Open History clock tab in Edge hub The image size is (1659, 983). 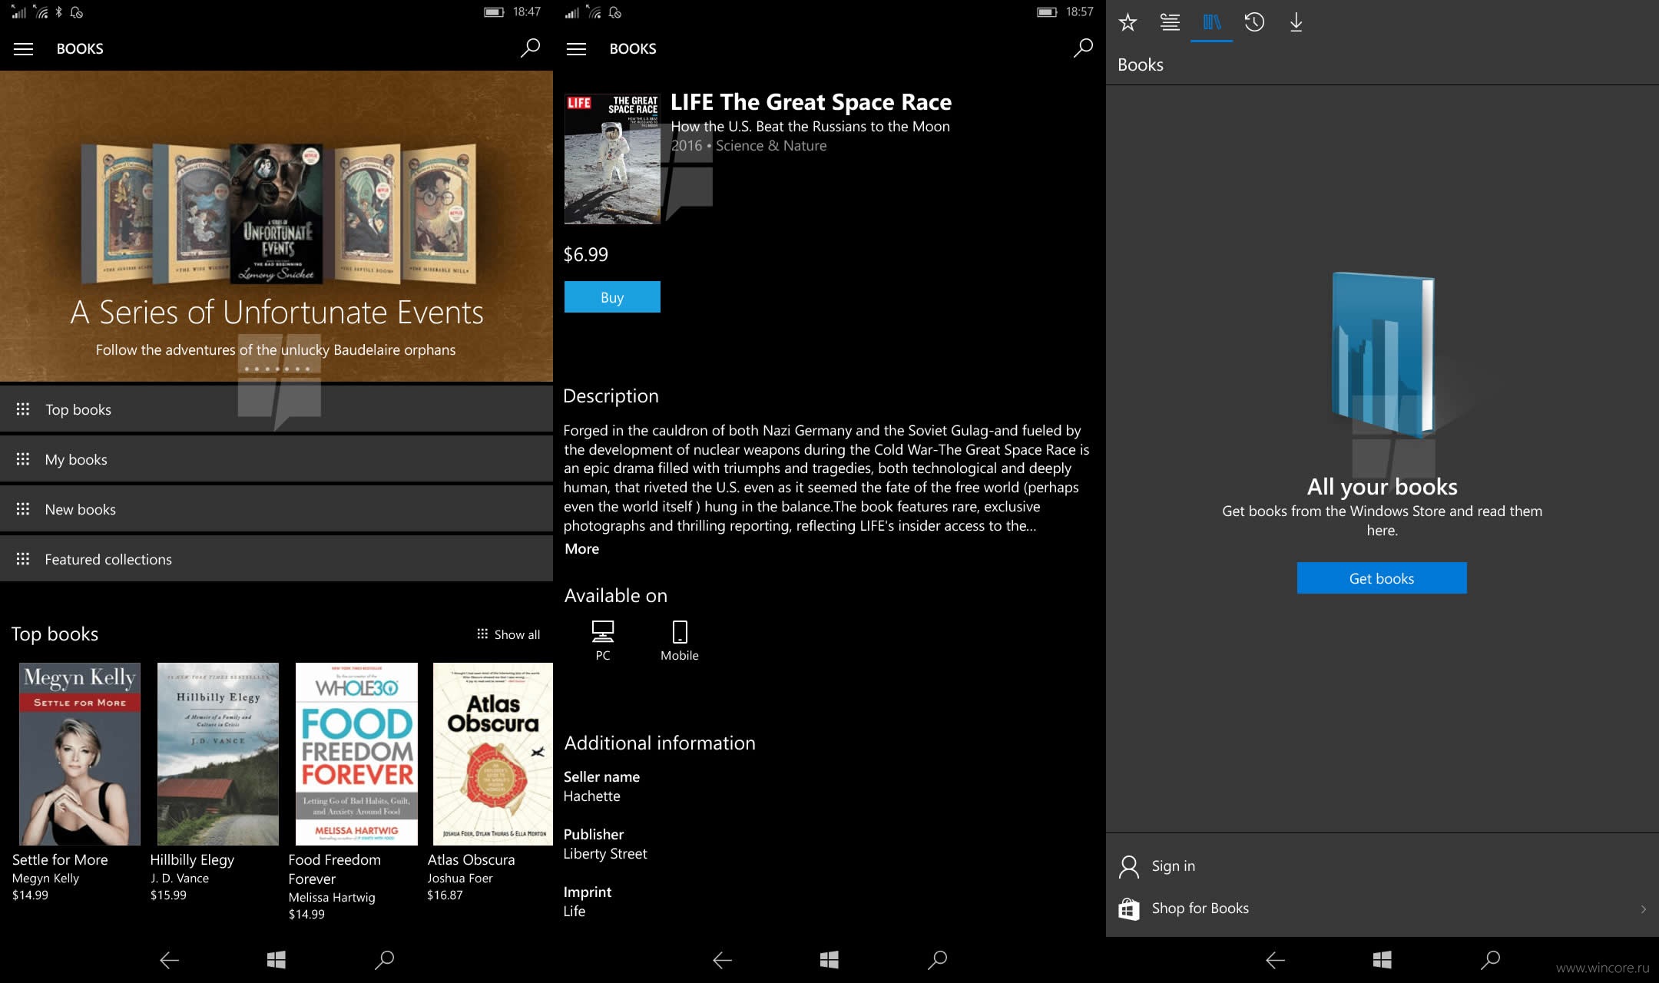pyautogui.click(x=1254, y=22)
